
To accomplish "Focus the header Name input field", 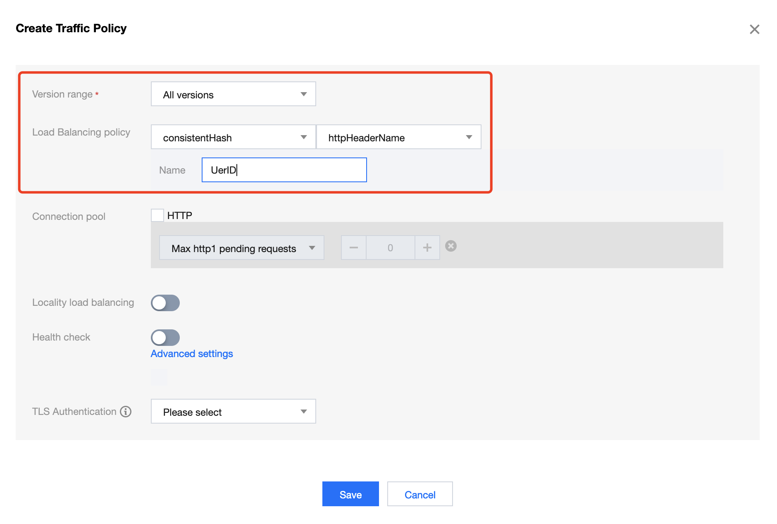I will 284,170.
